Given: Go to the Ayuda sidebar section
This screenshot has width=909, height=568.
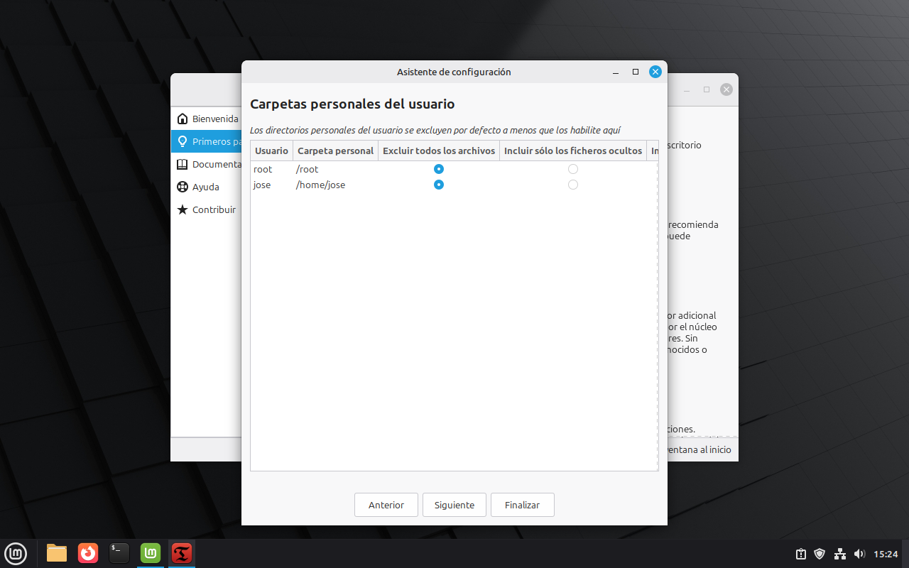Looking at the screenshot, I should [205, 187].
